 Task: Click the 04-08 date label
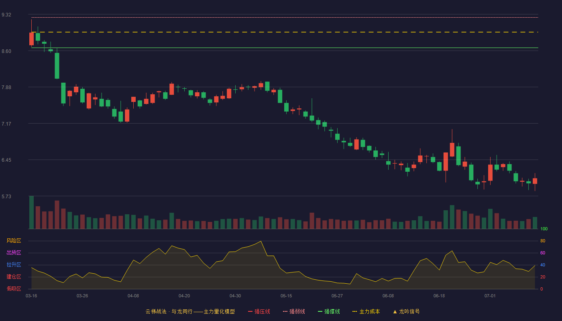[x=133, y=296]
